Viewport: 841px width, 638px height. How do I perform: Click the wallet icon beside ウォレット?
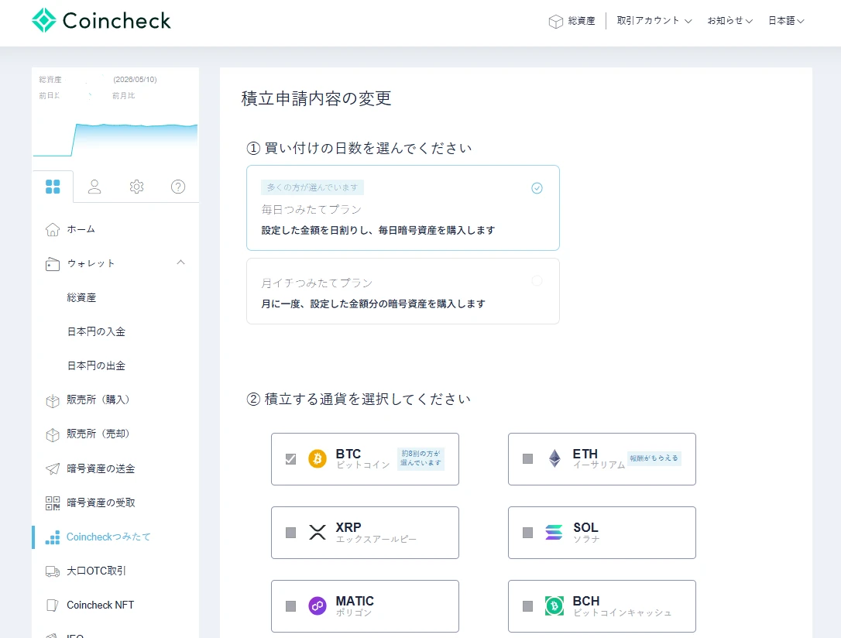tap(53, 264)
